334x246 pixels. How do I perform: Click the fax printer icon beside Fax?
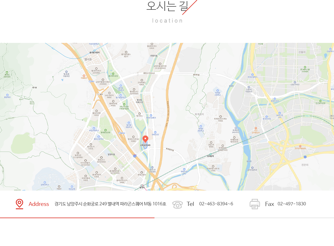[x=255, y=204]
